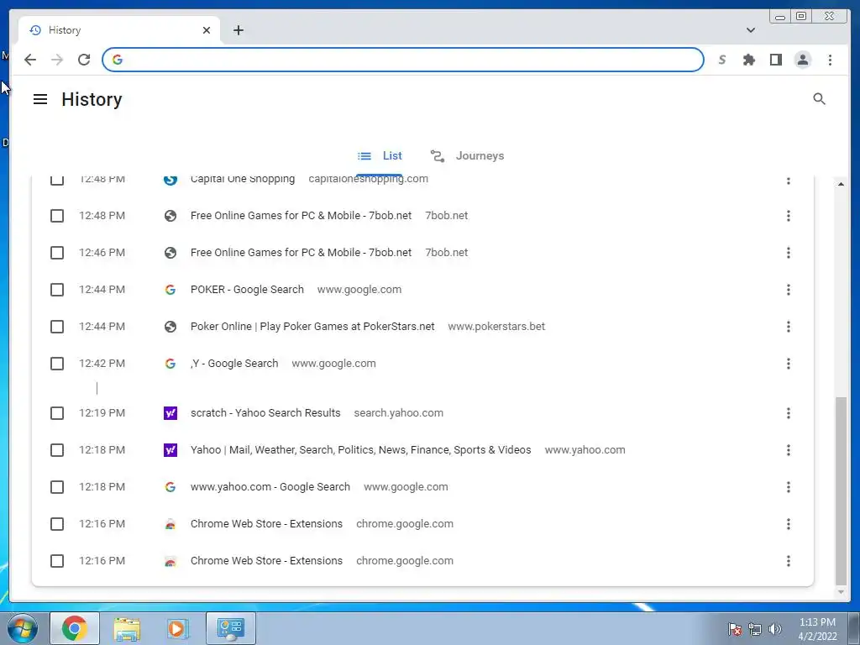The width and height of the screenshot is (860, 645).
Task: Toggle the browser side panel
Action: [x=775, y=60]
